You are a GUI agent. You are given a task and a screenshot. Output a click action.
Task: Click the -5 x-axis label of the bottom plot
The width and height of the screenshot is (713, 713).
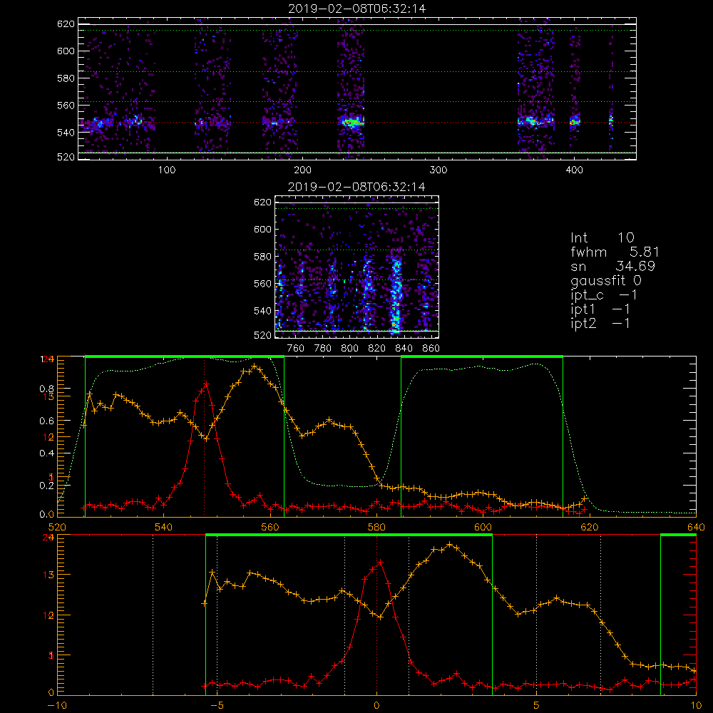217,705
